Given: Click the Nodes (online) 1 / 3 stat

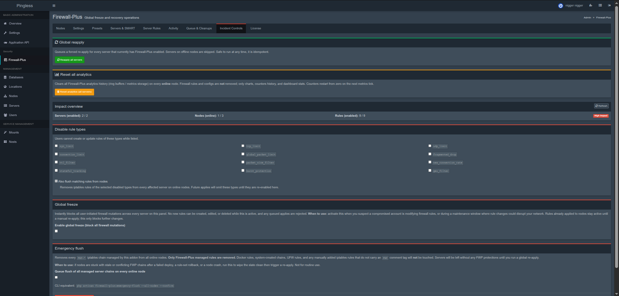Looking at the screenshot, I should tap(209, 116).
